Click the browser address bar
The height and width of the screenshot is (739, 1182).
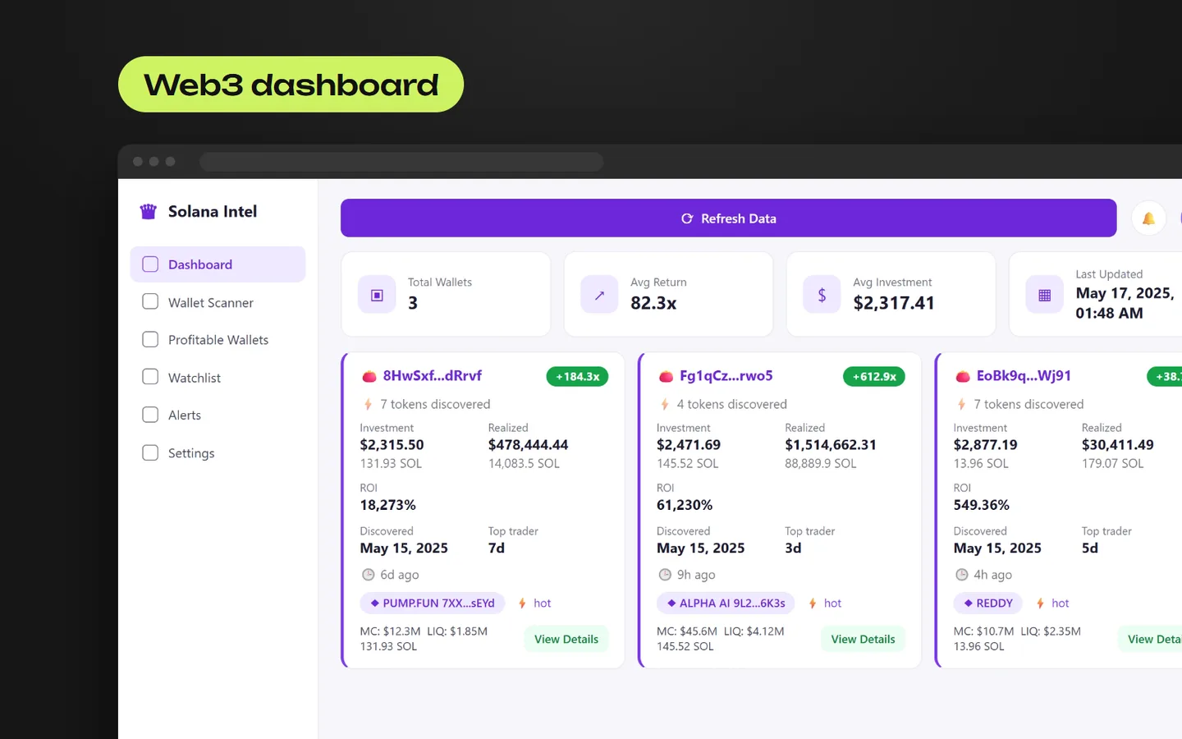(x=401, y=162)
